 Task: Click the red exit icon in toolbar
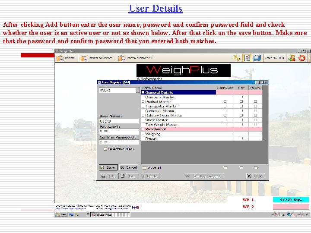click(302, 58)
